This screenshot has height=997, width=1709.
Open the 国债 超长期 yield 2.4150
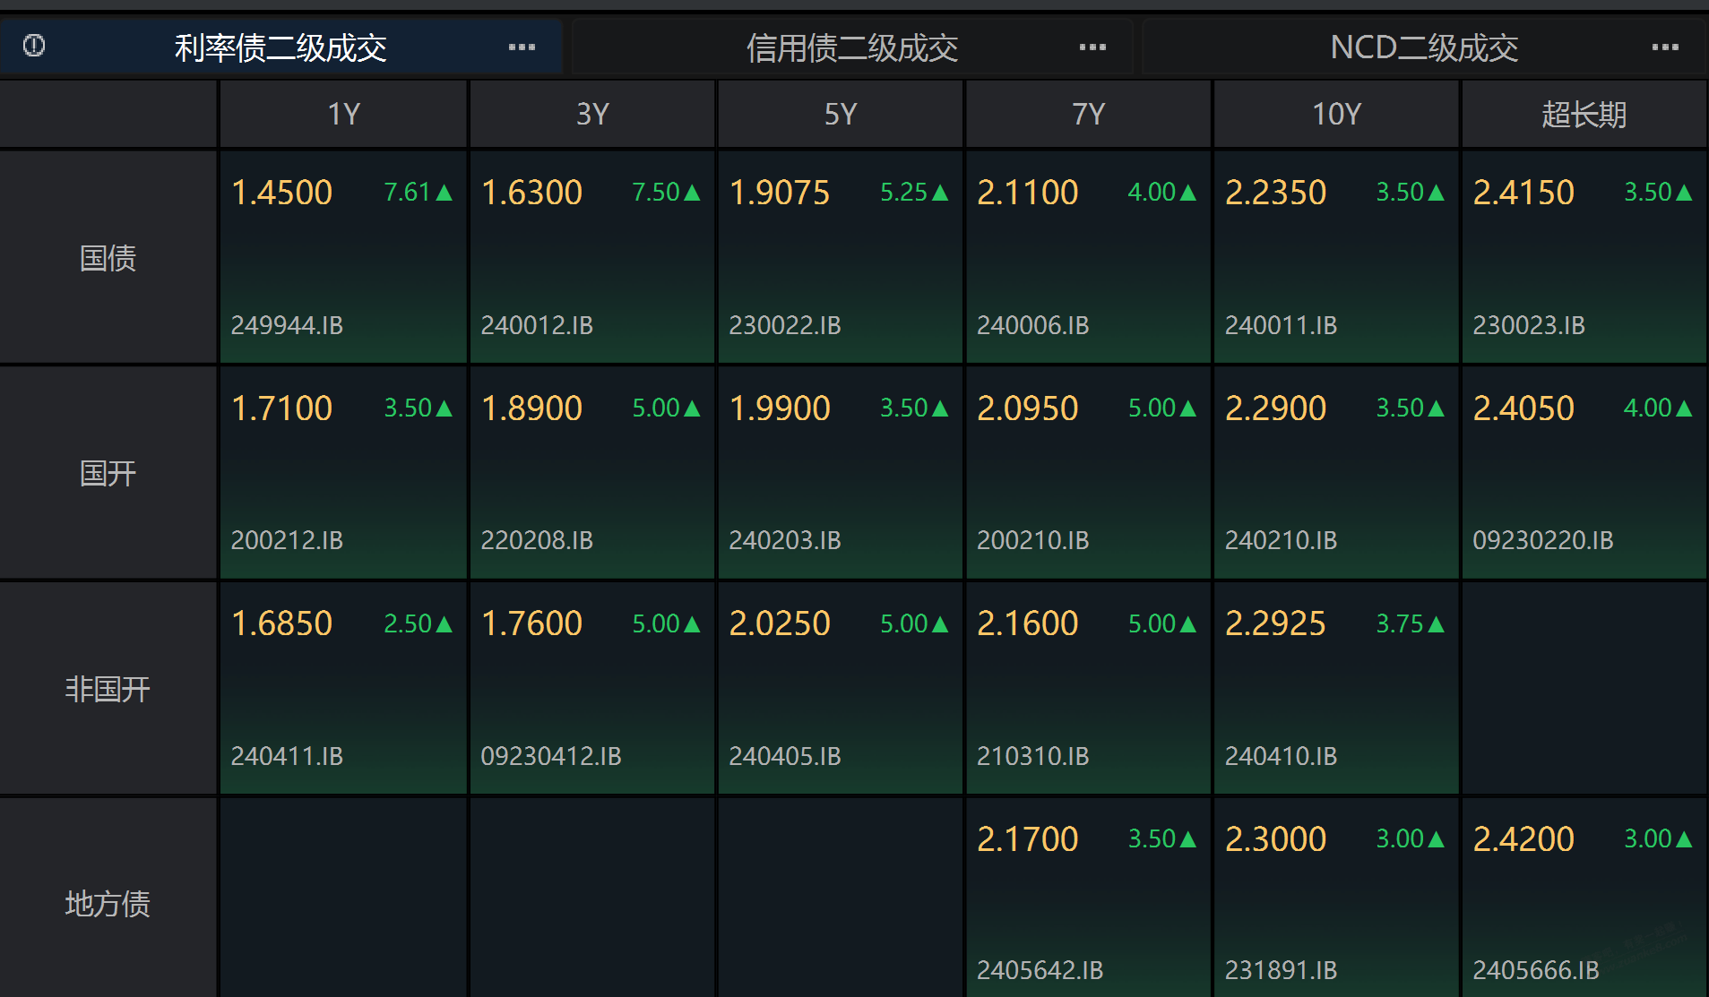pyautogui.click(x=1523, y=193)
